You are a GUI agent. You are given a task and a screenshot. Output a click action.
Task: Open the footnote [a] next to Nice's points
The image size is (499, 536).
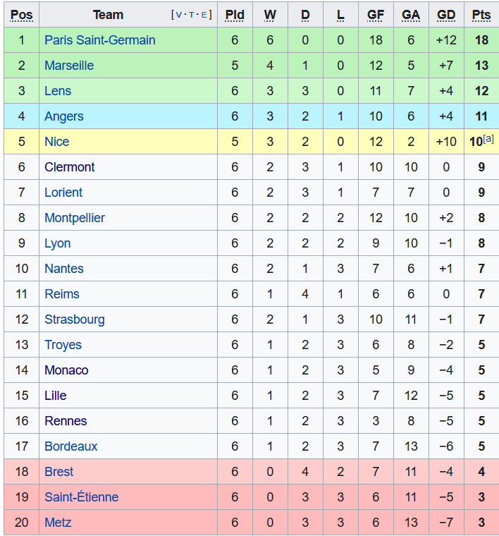[x=488, y=139]
